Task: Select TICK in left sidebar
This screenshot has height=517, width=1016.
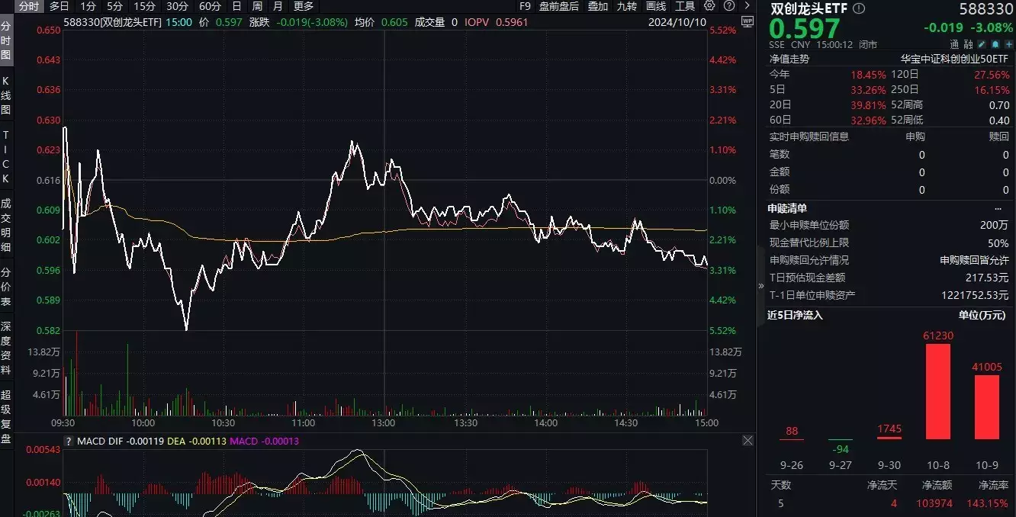Action: pyautogui.click(x=6, y=156)
